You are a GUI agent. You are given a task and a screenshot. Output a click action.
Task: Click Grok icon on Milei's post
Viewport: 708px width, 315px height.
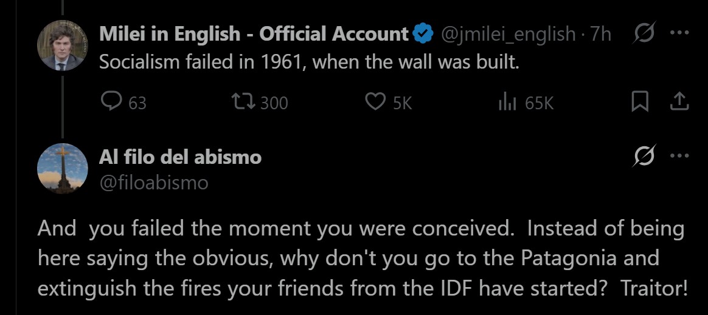tap(645, 34)
